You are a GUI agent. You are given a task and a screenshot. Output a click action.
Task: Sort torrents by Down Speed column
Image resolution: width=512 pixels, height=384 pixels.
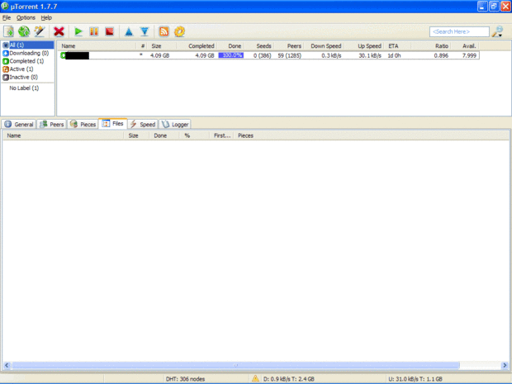click(324, 46)
